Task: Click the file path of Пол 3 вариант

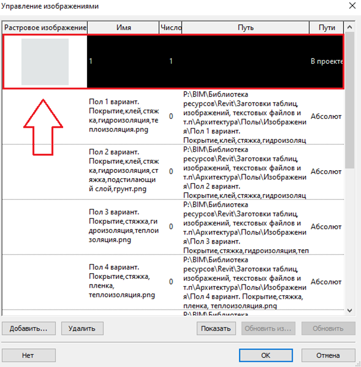Action: tap(246, 228)
